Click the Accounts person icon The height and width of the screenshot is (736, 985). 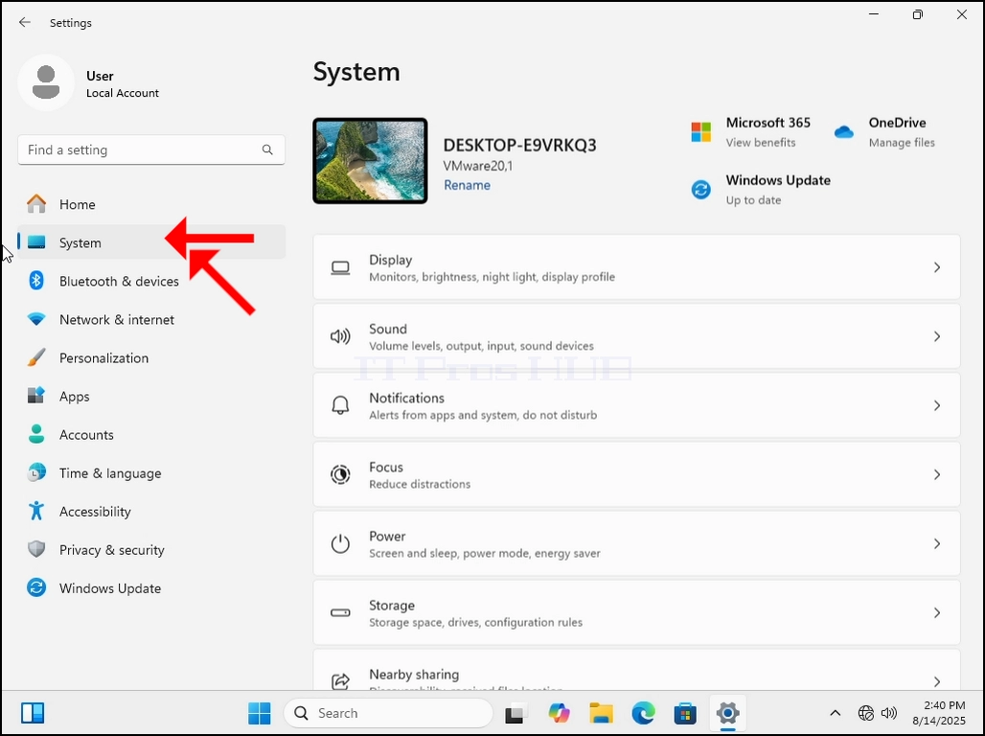click(x=36, y=434)
